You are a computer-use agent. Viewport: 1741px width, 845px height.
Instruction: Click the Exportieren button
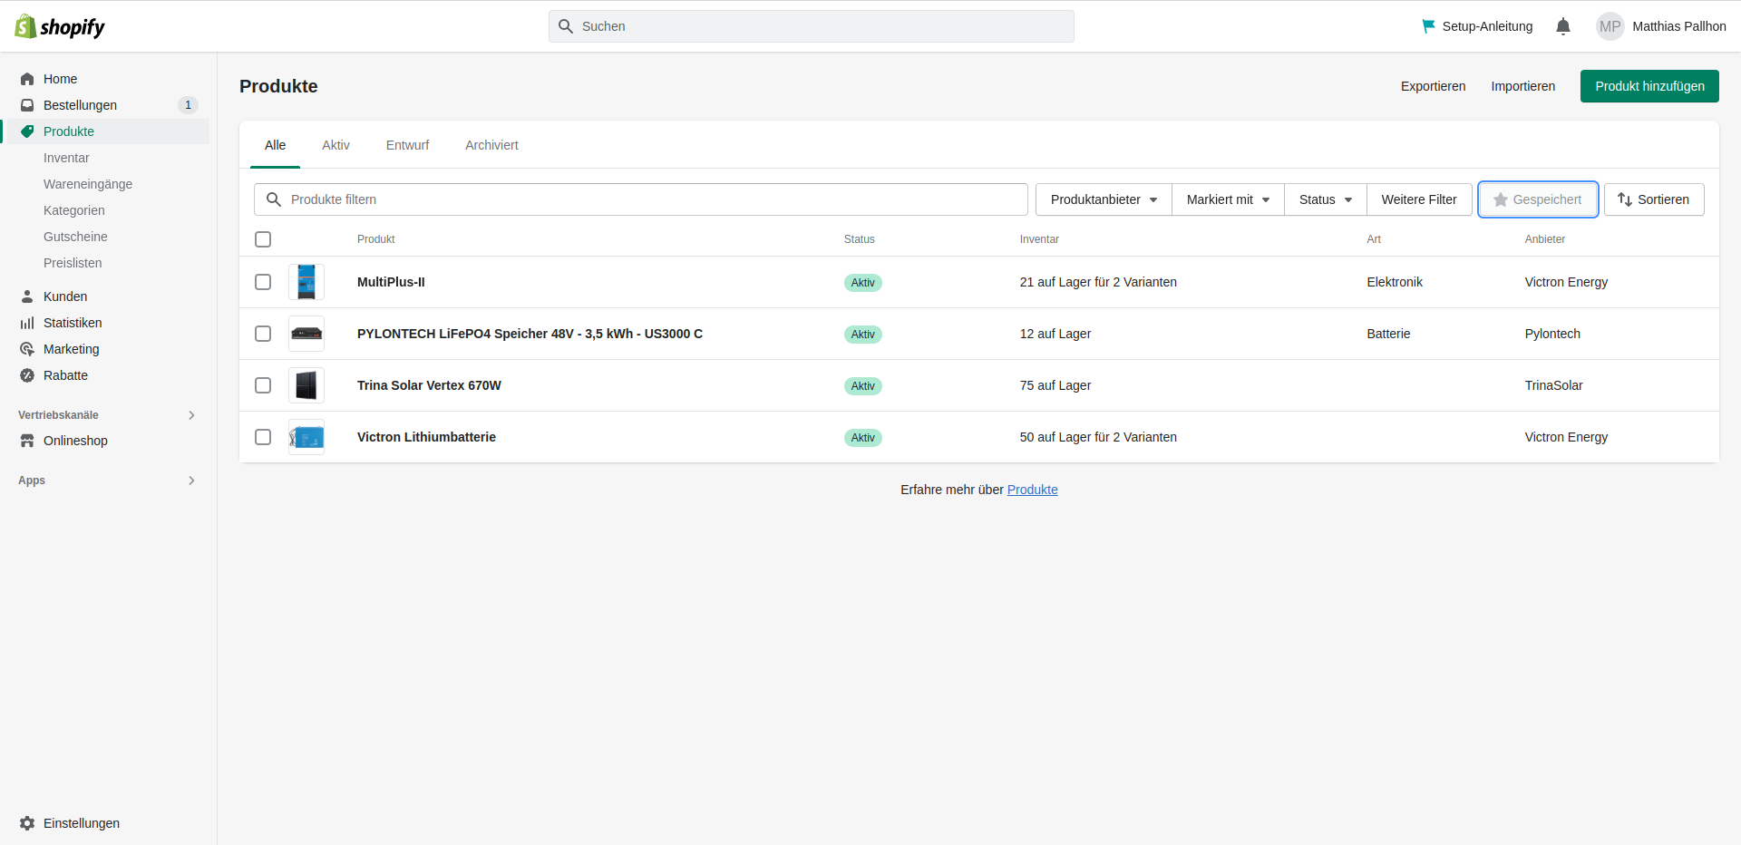[x=1433, y=86]
